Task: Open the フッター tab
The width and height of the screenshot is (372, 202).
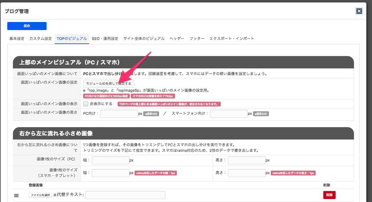Action: coord(197,38)
